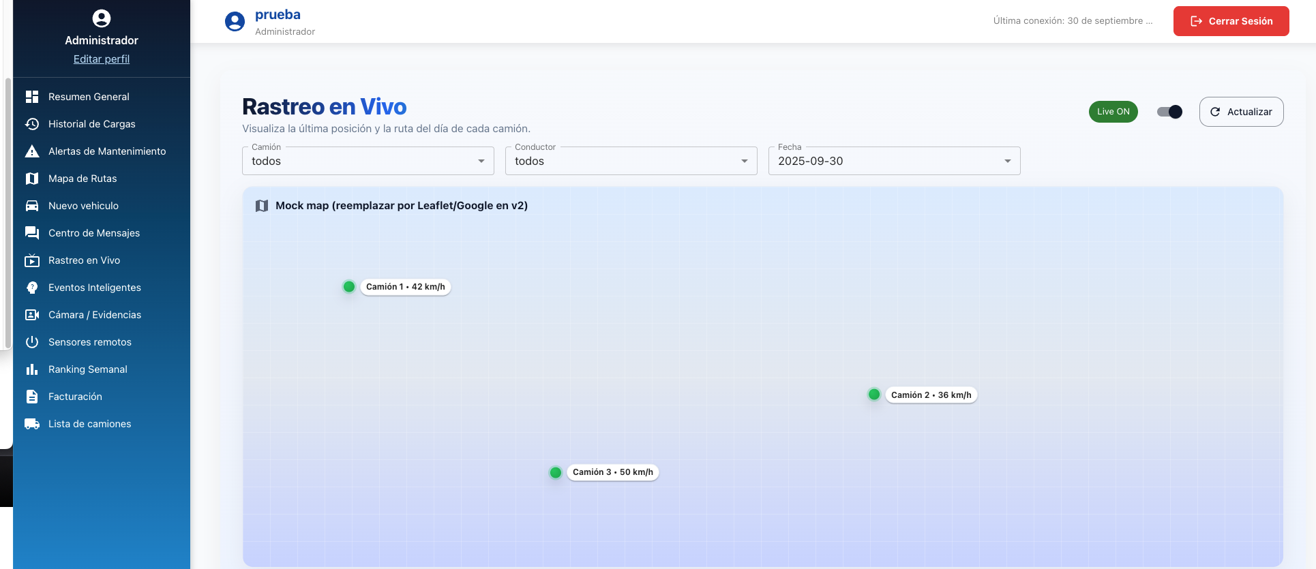The height and width of the screenshot is (569, 1316).
Task: Open the Camión filter dropdown
Action: (368, 161)
